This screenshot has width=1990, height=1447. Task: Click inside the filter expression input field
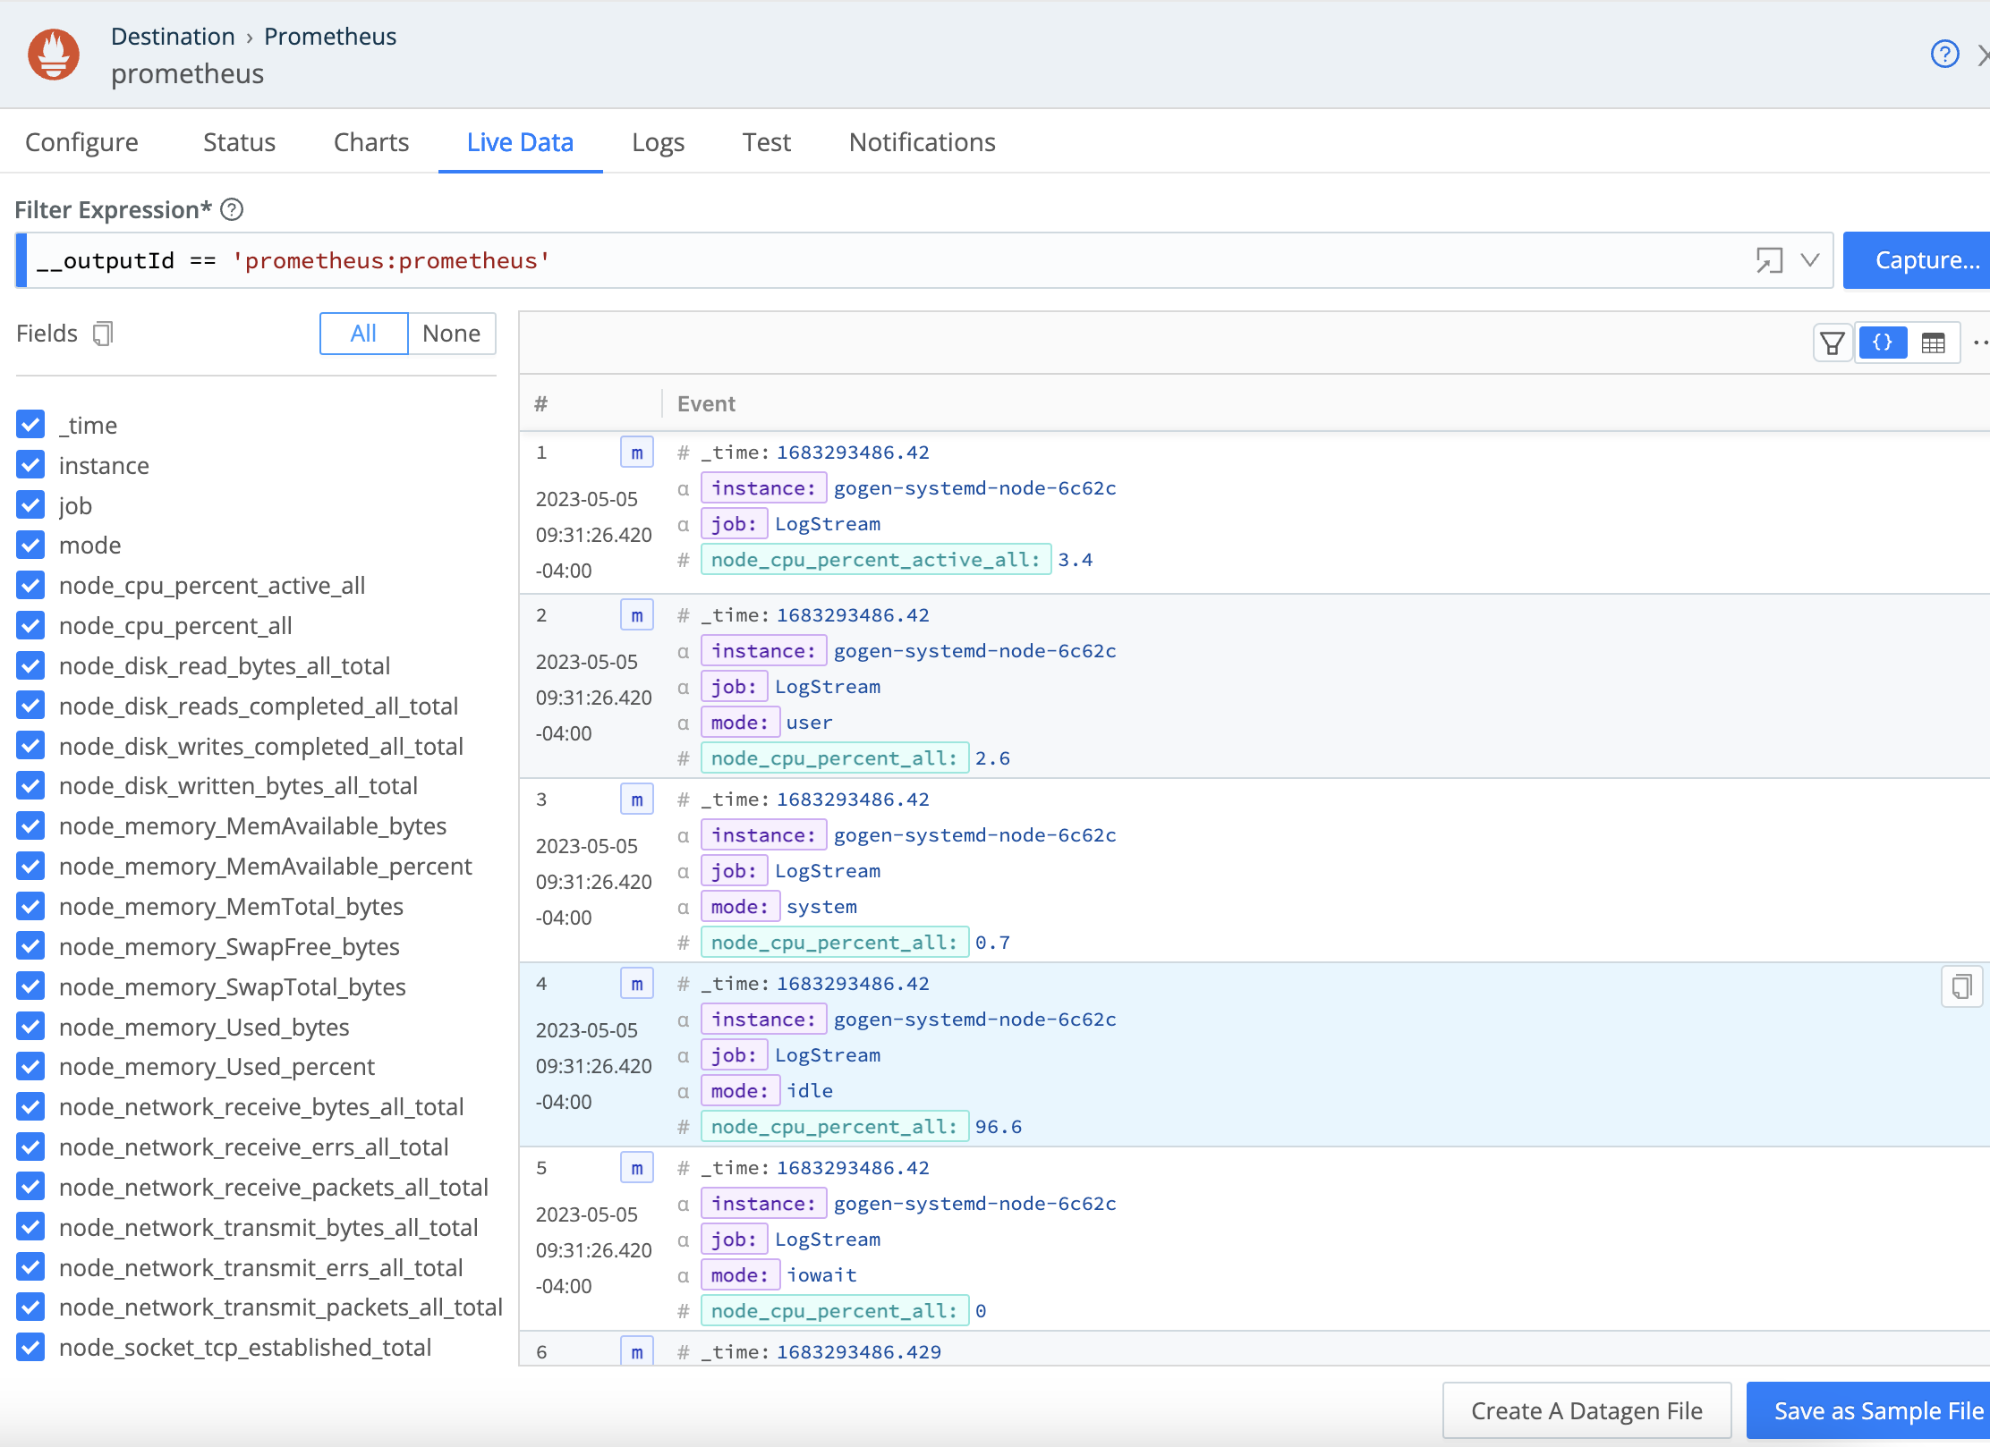(895, 260)
